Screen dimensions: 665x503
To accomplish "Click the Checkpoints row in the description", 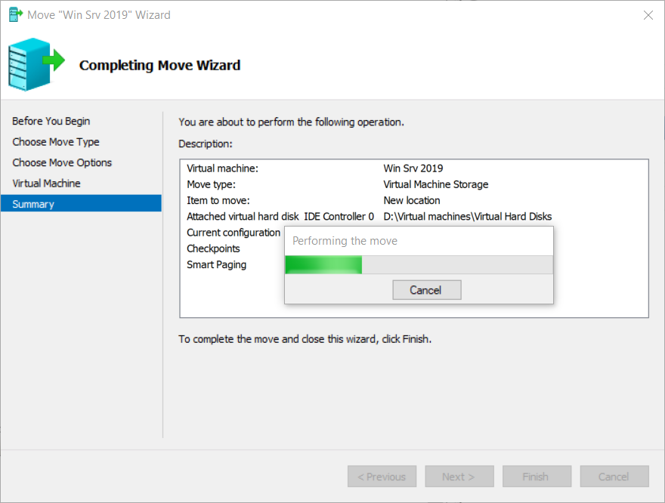I will click(213, 248).
